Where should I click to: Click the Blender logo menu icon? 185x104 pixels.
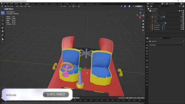[2, 4]
